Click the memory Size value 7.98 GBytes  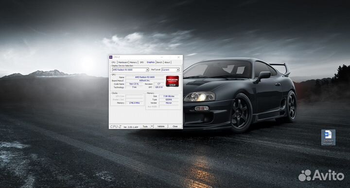pos(169,96)
